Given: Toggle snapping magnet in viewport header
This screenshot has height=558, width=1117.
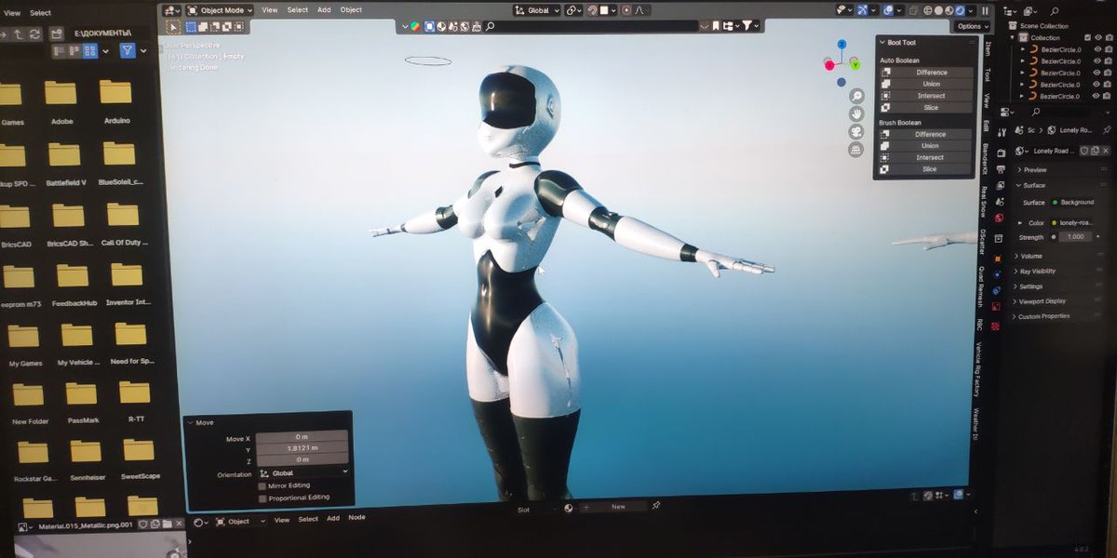Looking at the screenshot, I should pyautogui.click(x=593, y=10).
